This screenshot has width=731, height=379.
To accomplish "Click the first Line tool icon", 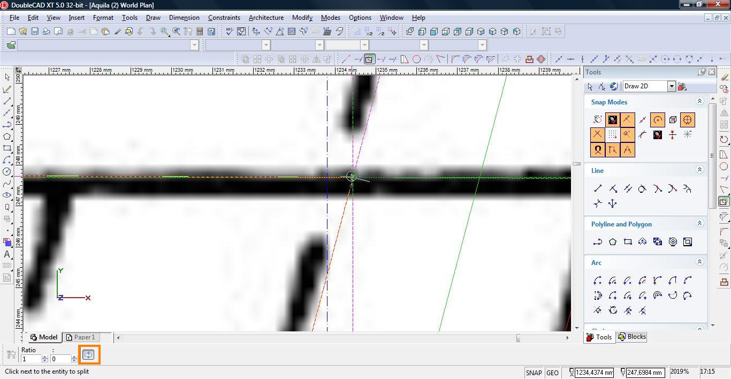I will pyautogui.click(x=598, y=188).
